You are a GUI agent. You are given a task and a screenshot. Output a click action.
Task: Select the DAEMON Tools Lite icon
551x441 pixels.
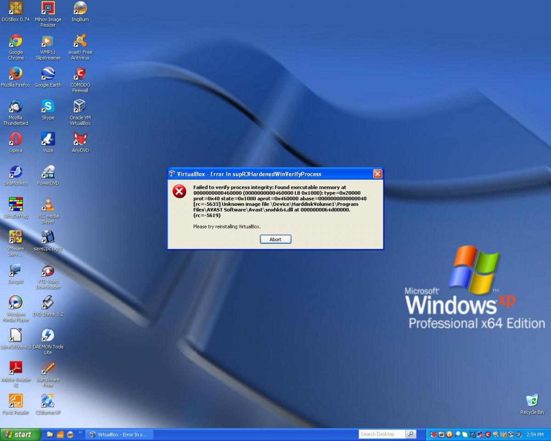tap(48, 341)
